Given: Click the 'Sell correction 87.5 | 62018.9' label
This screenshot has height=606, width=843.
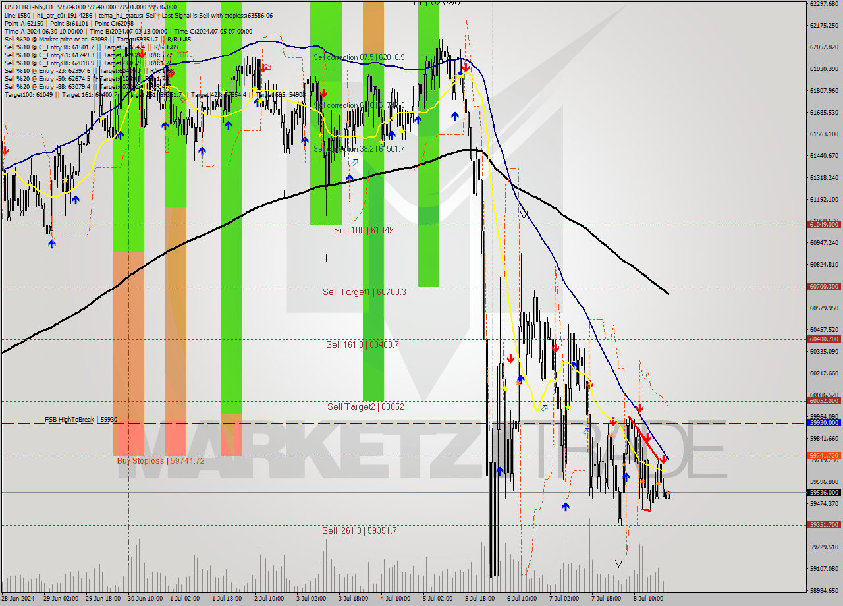Looking at the screenshot, I should coord(359,57).
